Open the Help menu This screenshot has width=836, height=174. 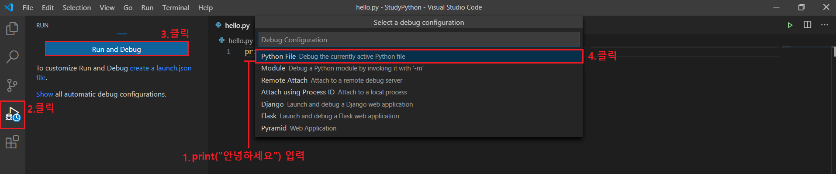click(205, 7)
